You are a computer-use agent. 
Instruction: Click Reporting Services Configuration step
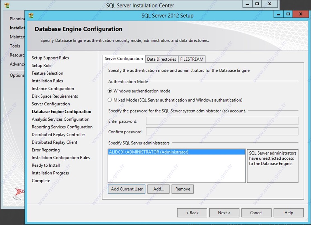62,127
